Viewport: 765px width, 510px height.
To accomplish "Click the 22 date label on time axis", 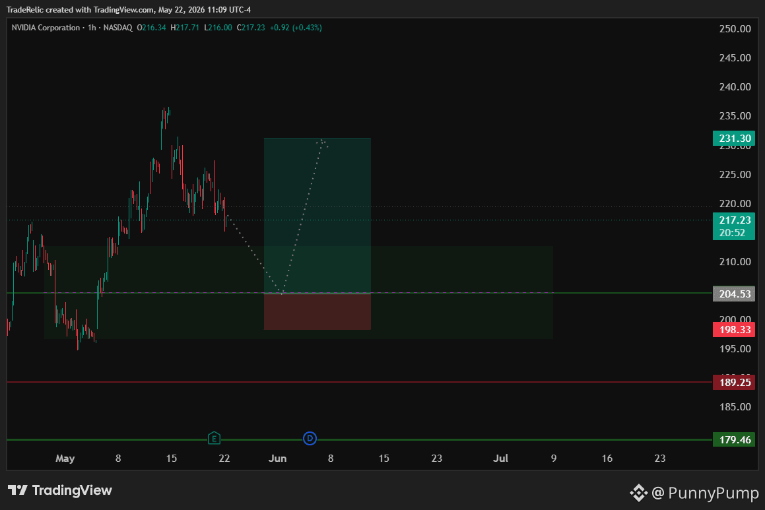I will 224,459.
